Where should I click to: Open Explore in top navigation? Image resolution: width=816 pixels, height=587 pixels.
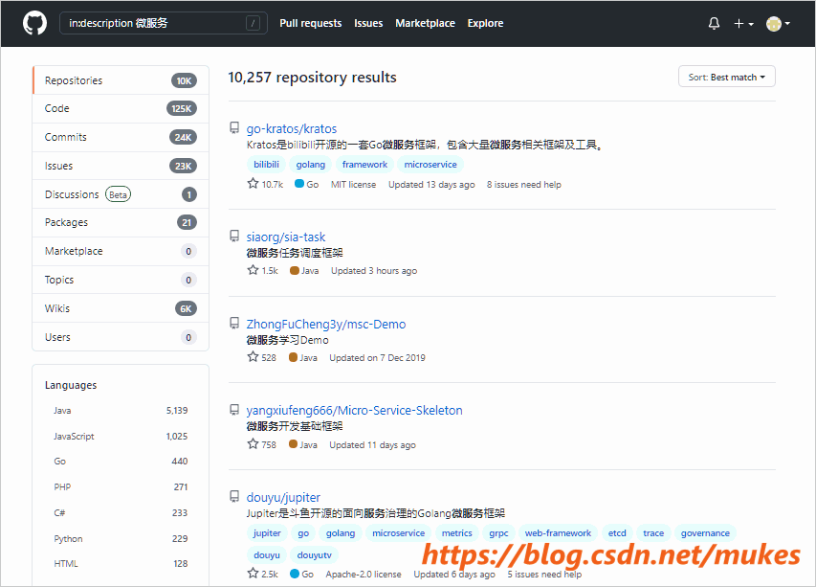[x=485, y=23]
